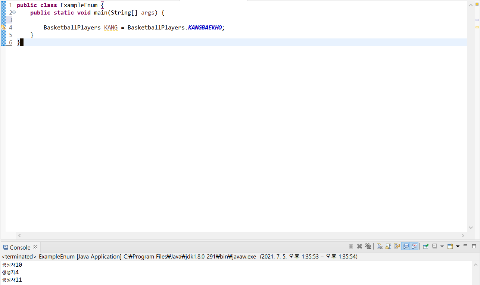480x285 pixels.
Task: Click the ExampleEnum class name on line 1
Action: pyautogui.click(x=79, y=5)
